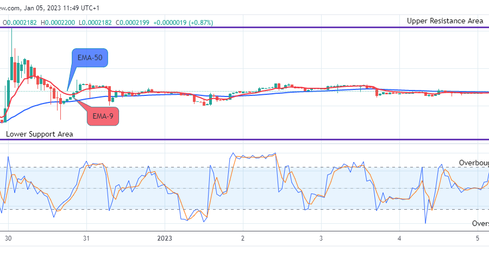Click the open price value O0.0002182
The width and height of the screenshot is (489, 265).
pyautogui.click(x=20, y=22)
